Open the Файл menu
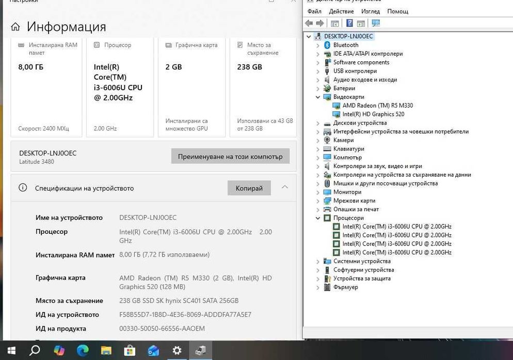The image size is (513, 360). click(314, 11)
